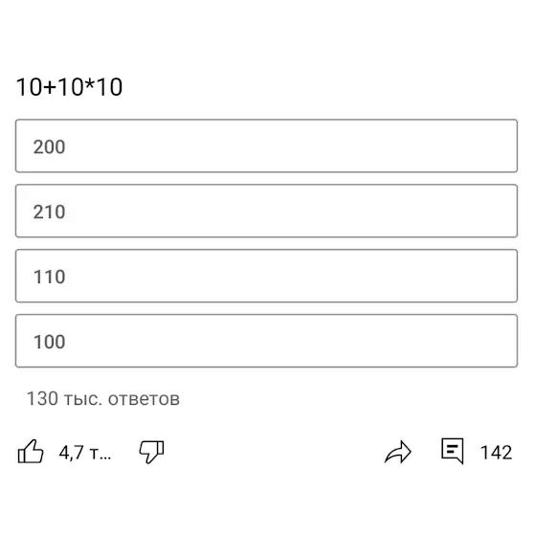Screen dimensions: 536x536
Task: Click the '130 тыс. ответов' label
Action: (103, 398)
